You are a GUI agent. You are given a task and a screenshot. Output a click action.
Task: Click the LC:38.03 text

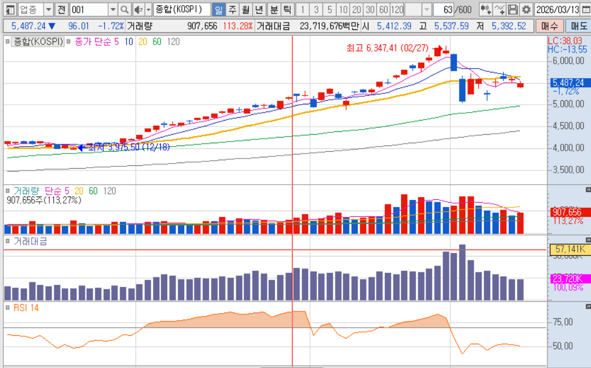(x=564, y=40)
